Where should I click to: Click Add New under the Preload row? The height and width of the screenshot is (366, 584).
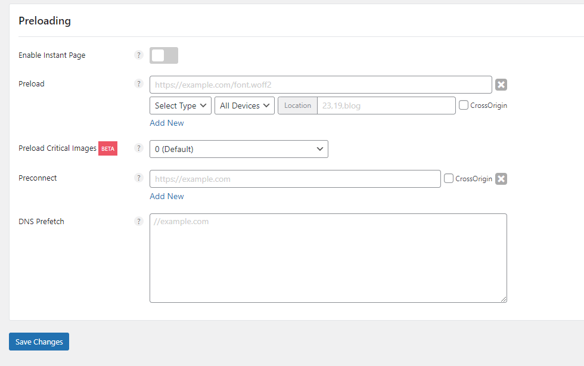click(x=167, y=123)
